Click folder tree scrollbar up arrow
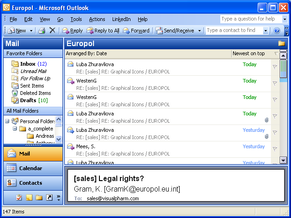The height and width of the screenshot is (218, 291). click(59, 119)
